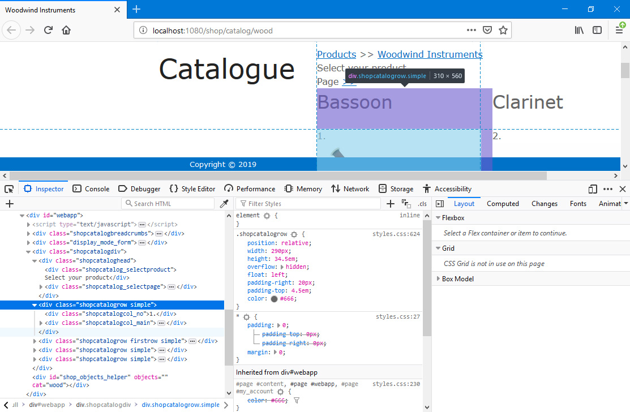
Task: Close the developer tools panel
Action: point(623,189)
